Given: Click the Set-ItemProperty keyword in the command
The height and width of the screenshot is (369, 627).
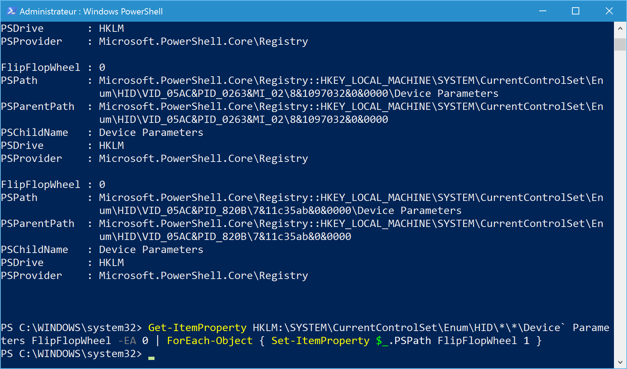Looking at the screenshot, I should [x=321, y=341].
